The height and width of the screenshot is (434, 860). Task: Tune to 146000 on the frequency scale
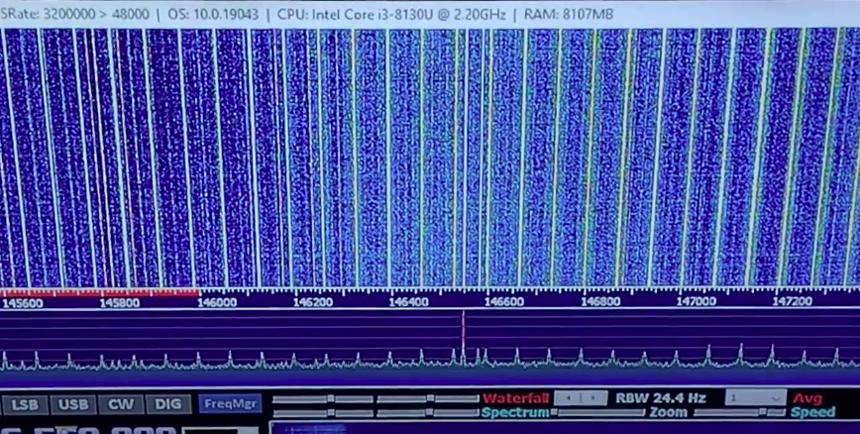pos(217,301)
